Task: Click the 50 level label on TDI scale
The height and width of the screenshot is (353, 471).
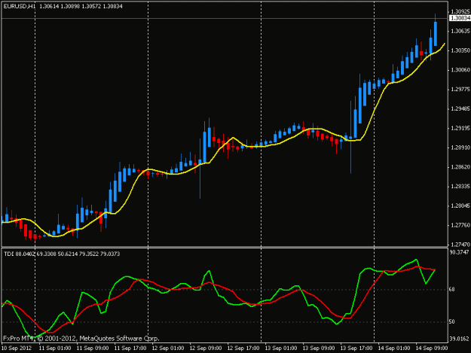Action: point(451,322)
